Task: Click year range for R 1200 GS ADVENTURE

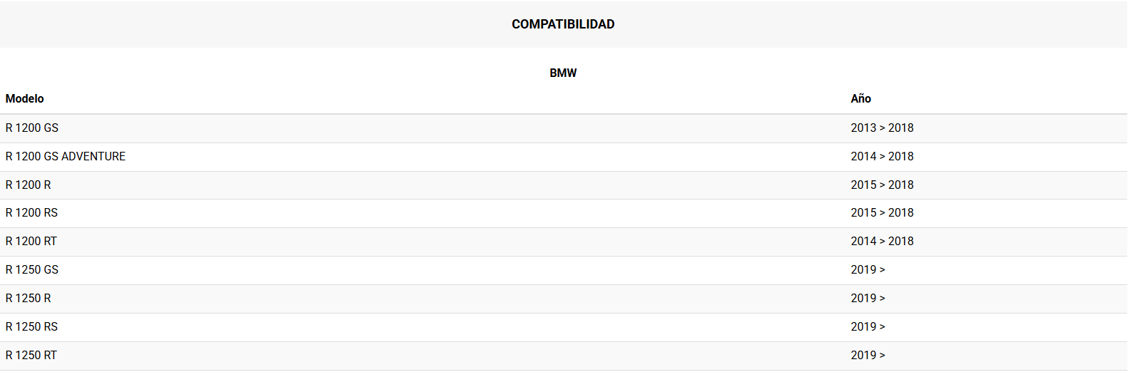Action: 882,156
